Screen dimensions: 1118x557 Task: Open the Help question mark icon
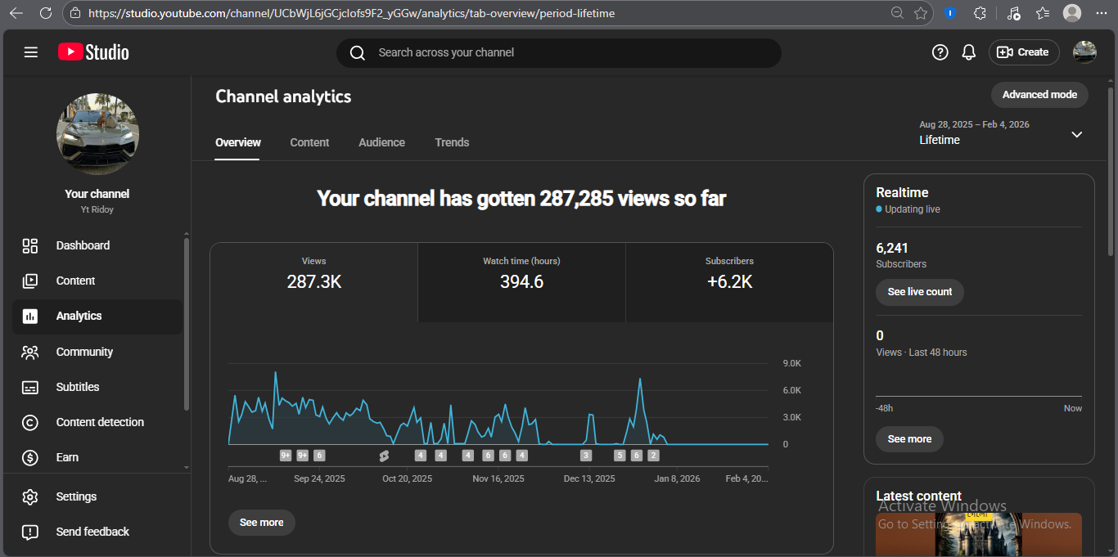(x=940, y=52)
